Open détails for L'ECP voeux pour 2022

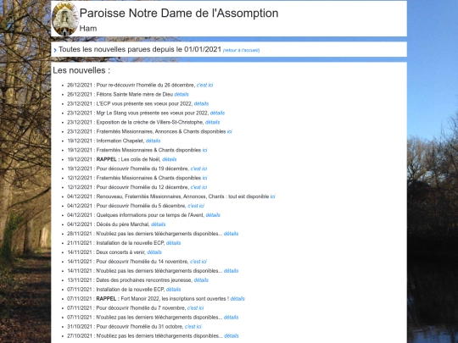click(201, 104)
